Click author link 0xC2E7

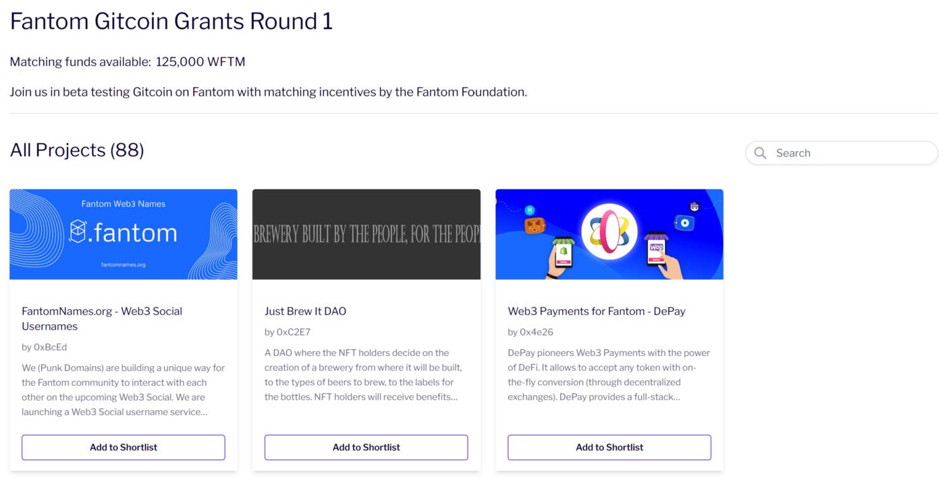click(287, 331)
